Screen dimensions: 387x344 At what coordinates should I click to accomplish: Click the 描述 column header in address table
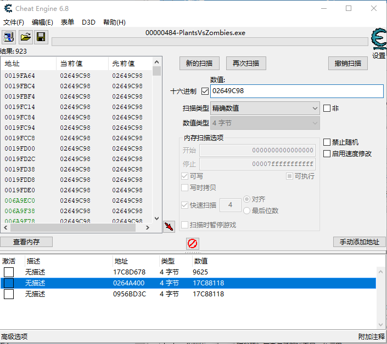[69, 261]
